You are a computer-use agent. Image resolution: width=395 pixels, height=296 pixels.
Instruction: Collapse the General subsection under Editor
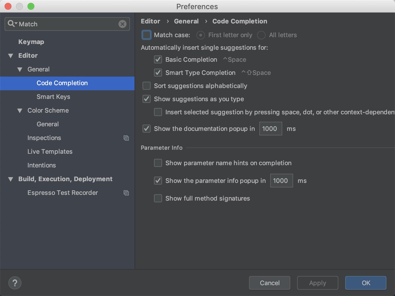(x=20, y=69)
